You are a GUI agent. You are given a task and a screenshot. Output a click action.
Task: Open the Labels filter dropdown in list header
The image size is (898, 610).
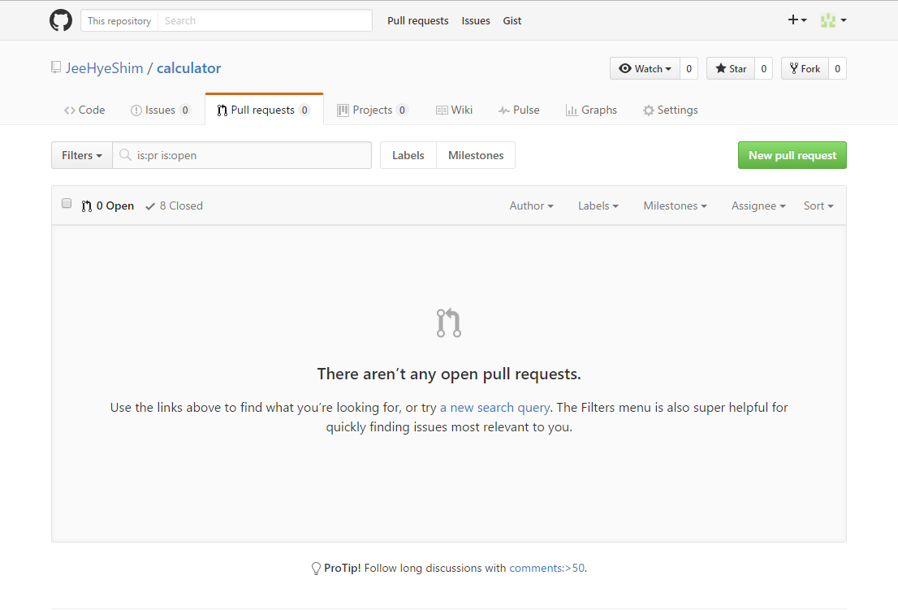(x=598, y=205)
